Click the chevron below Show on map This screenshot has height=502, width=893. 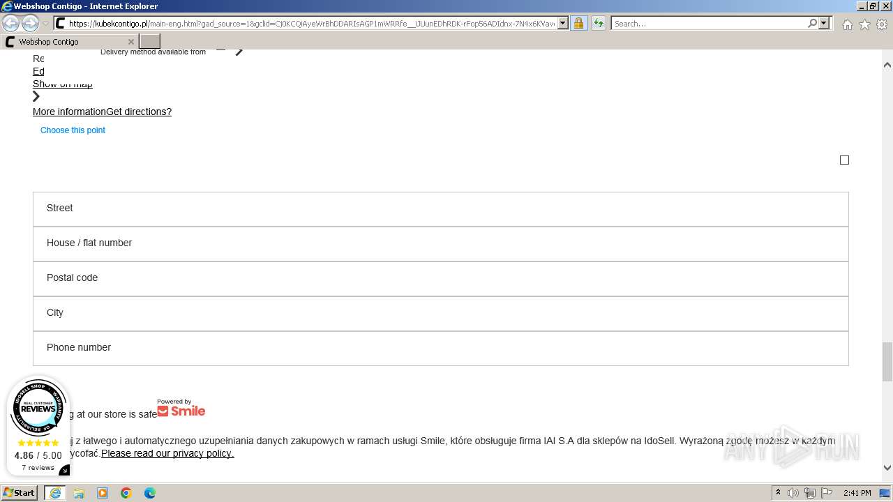36,96
